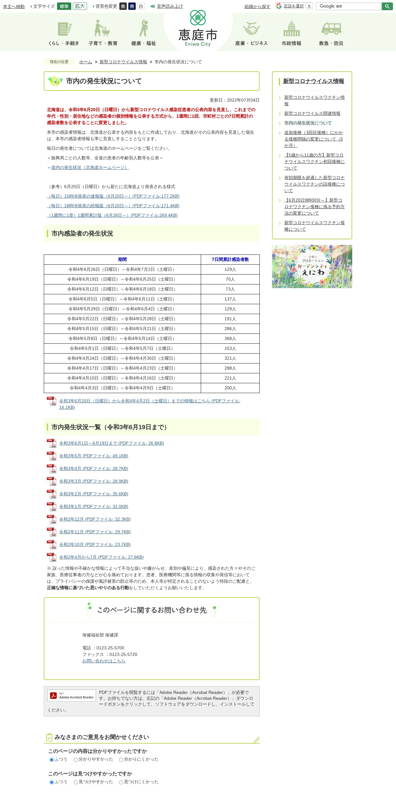Click the 組織から探す link

coord(258,6)
